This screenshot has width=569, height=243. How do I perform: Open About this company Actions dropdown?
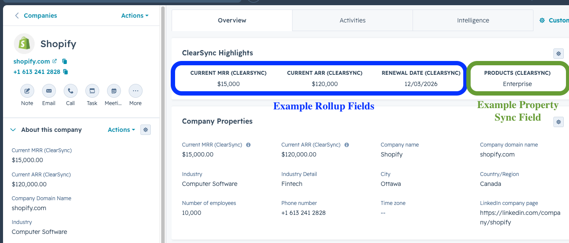click(x=121, y=130)
